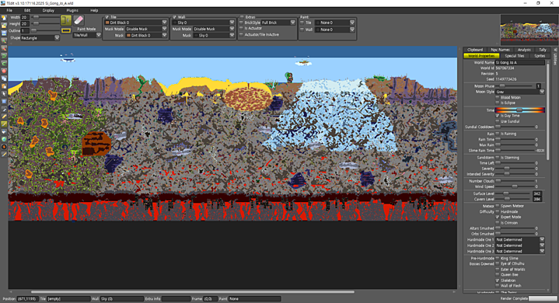The height and width of the screenshot is (303, 559).
Task: Click the World Name input field
Action: pos(520,62)
